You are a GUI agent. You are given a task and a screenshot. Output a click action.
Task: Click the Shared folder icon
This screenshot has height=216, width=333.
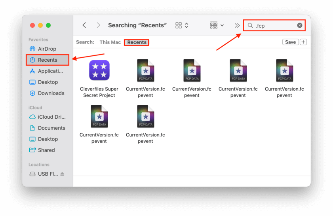[x=32, y=150]
